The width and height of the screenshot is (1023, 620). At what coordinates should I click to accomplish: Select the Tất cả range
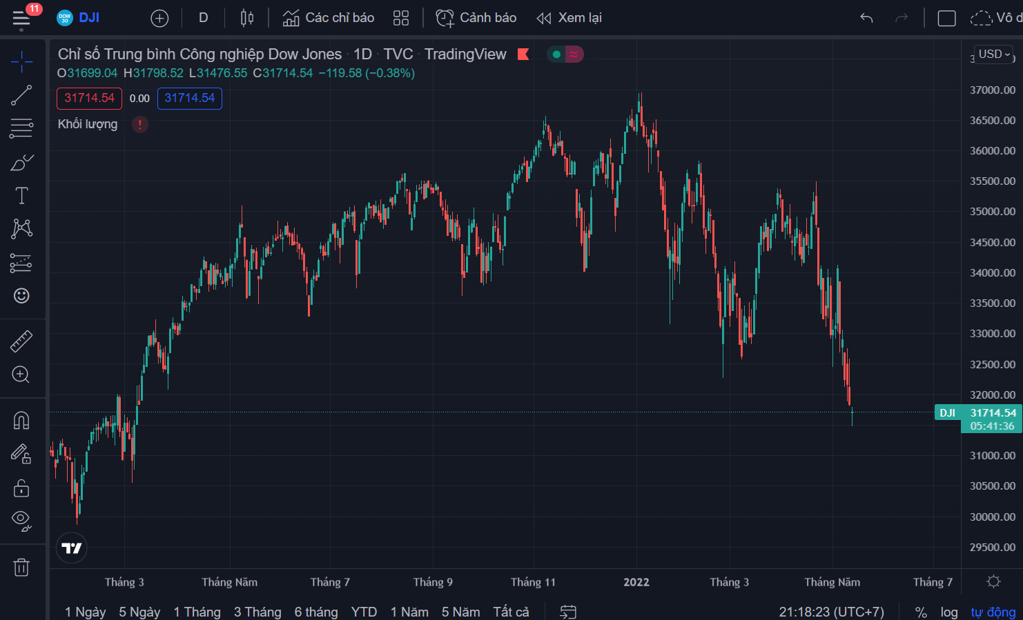tap(511, 612)
